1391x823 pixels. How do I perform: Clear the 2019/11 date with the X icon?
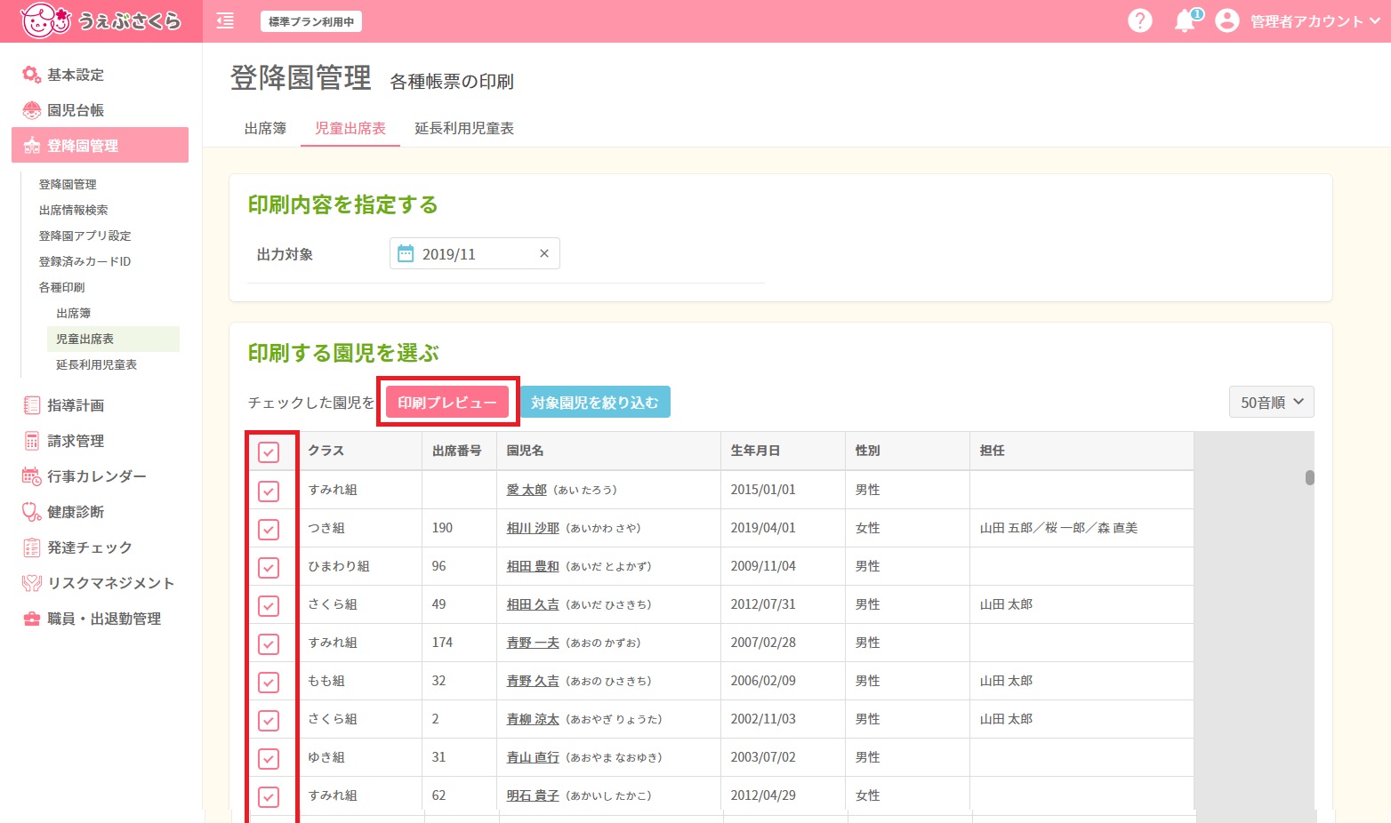pos(544,254)
